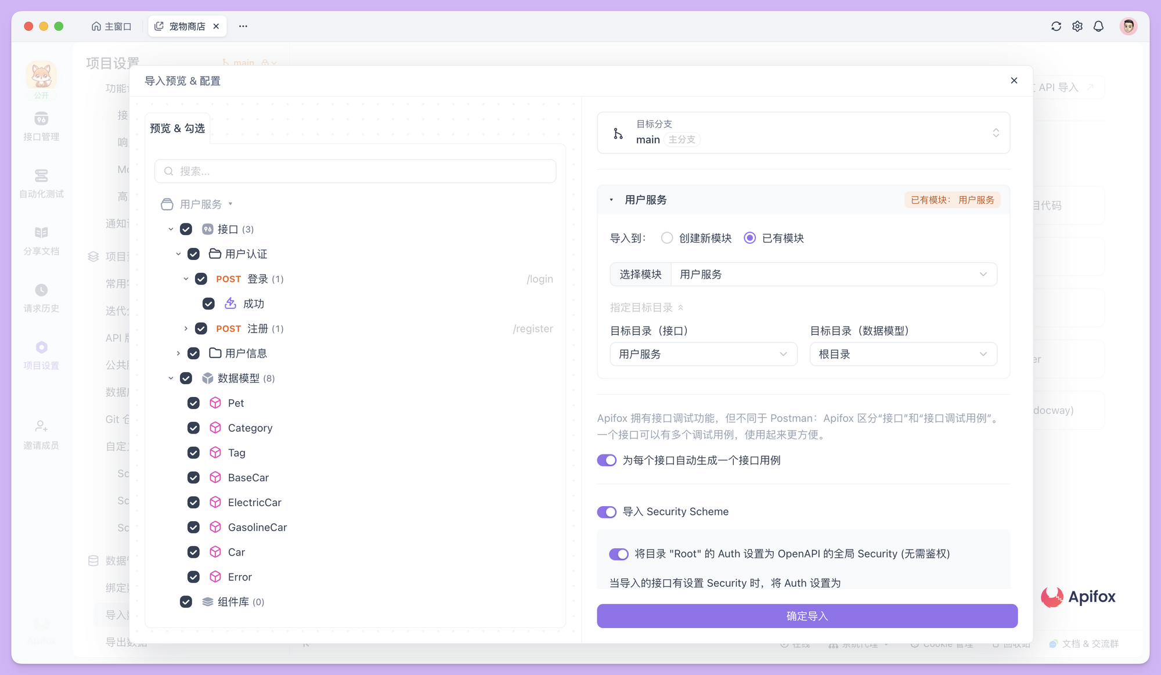Open the 接口管理 sidebar panel

click(41, 128)
